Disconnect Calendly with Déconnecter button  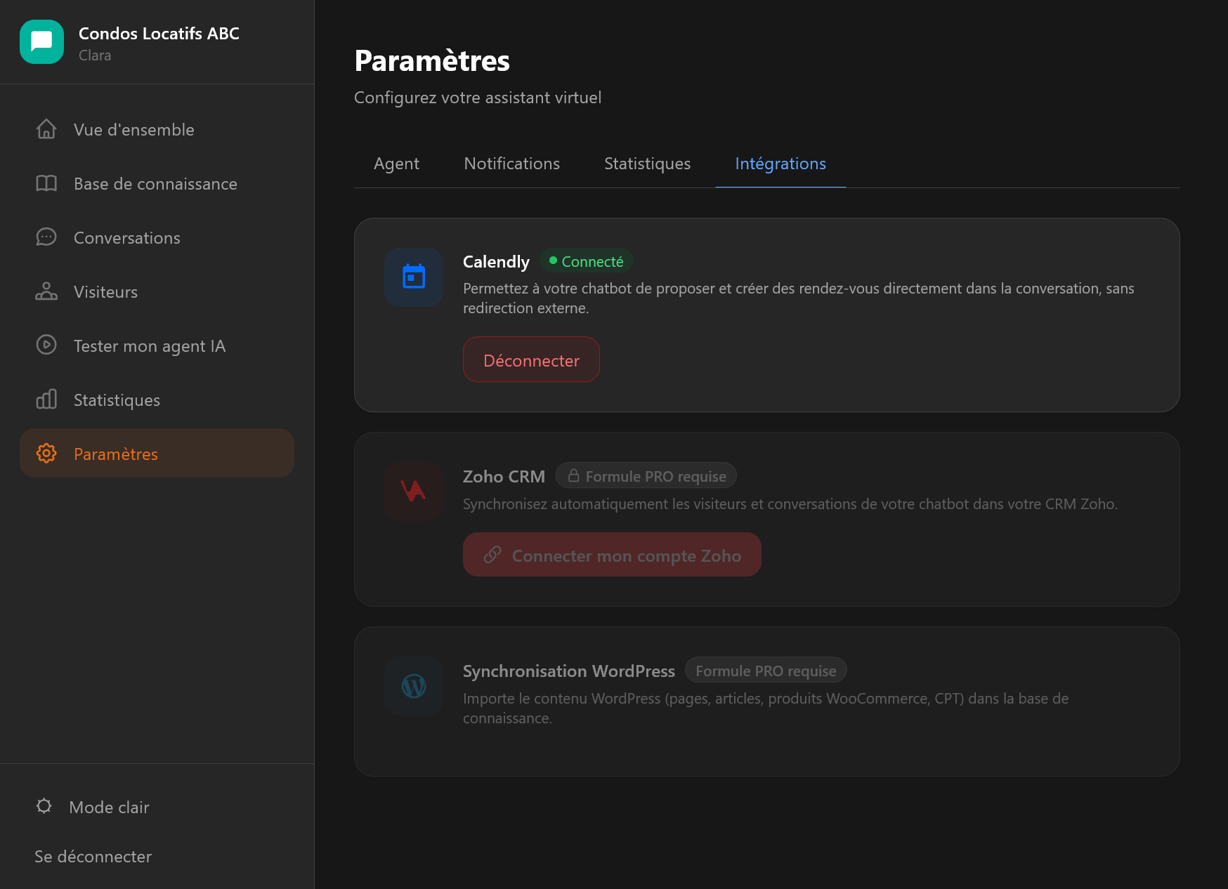(x=531, y=360)
